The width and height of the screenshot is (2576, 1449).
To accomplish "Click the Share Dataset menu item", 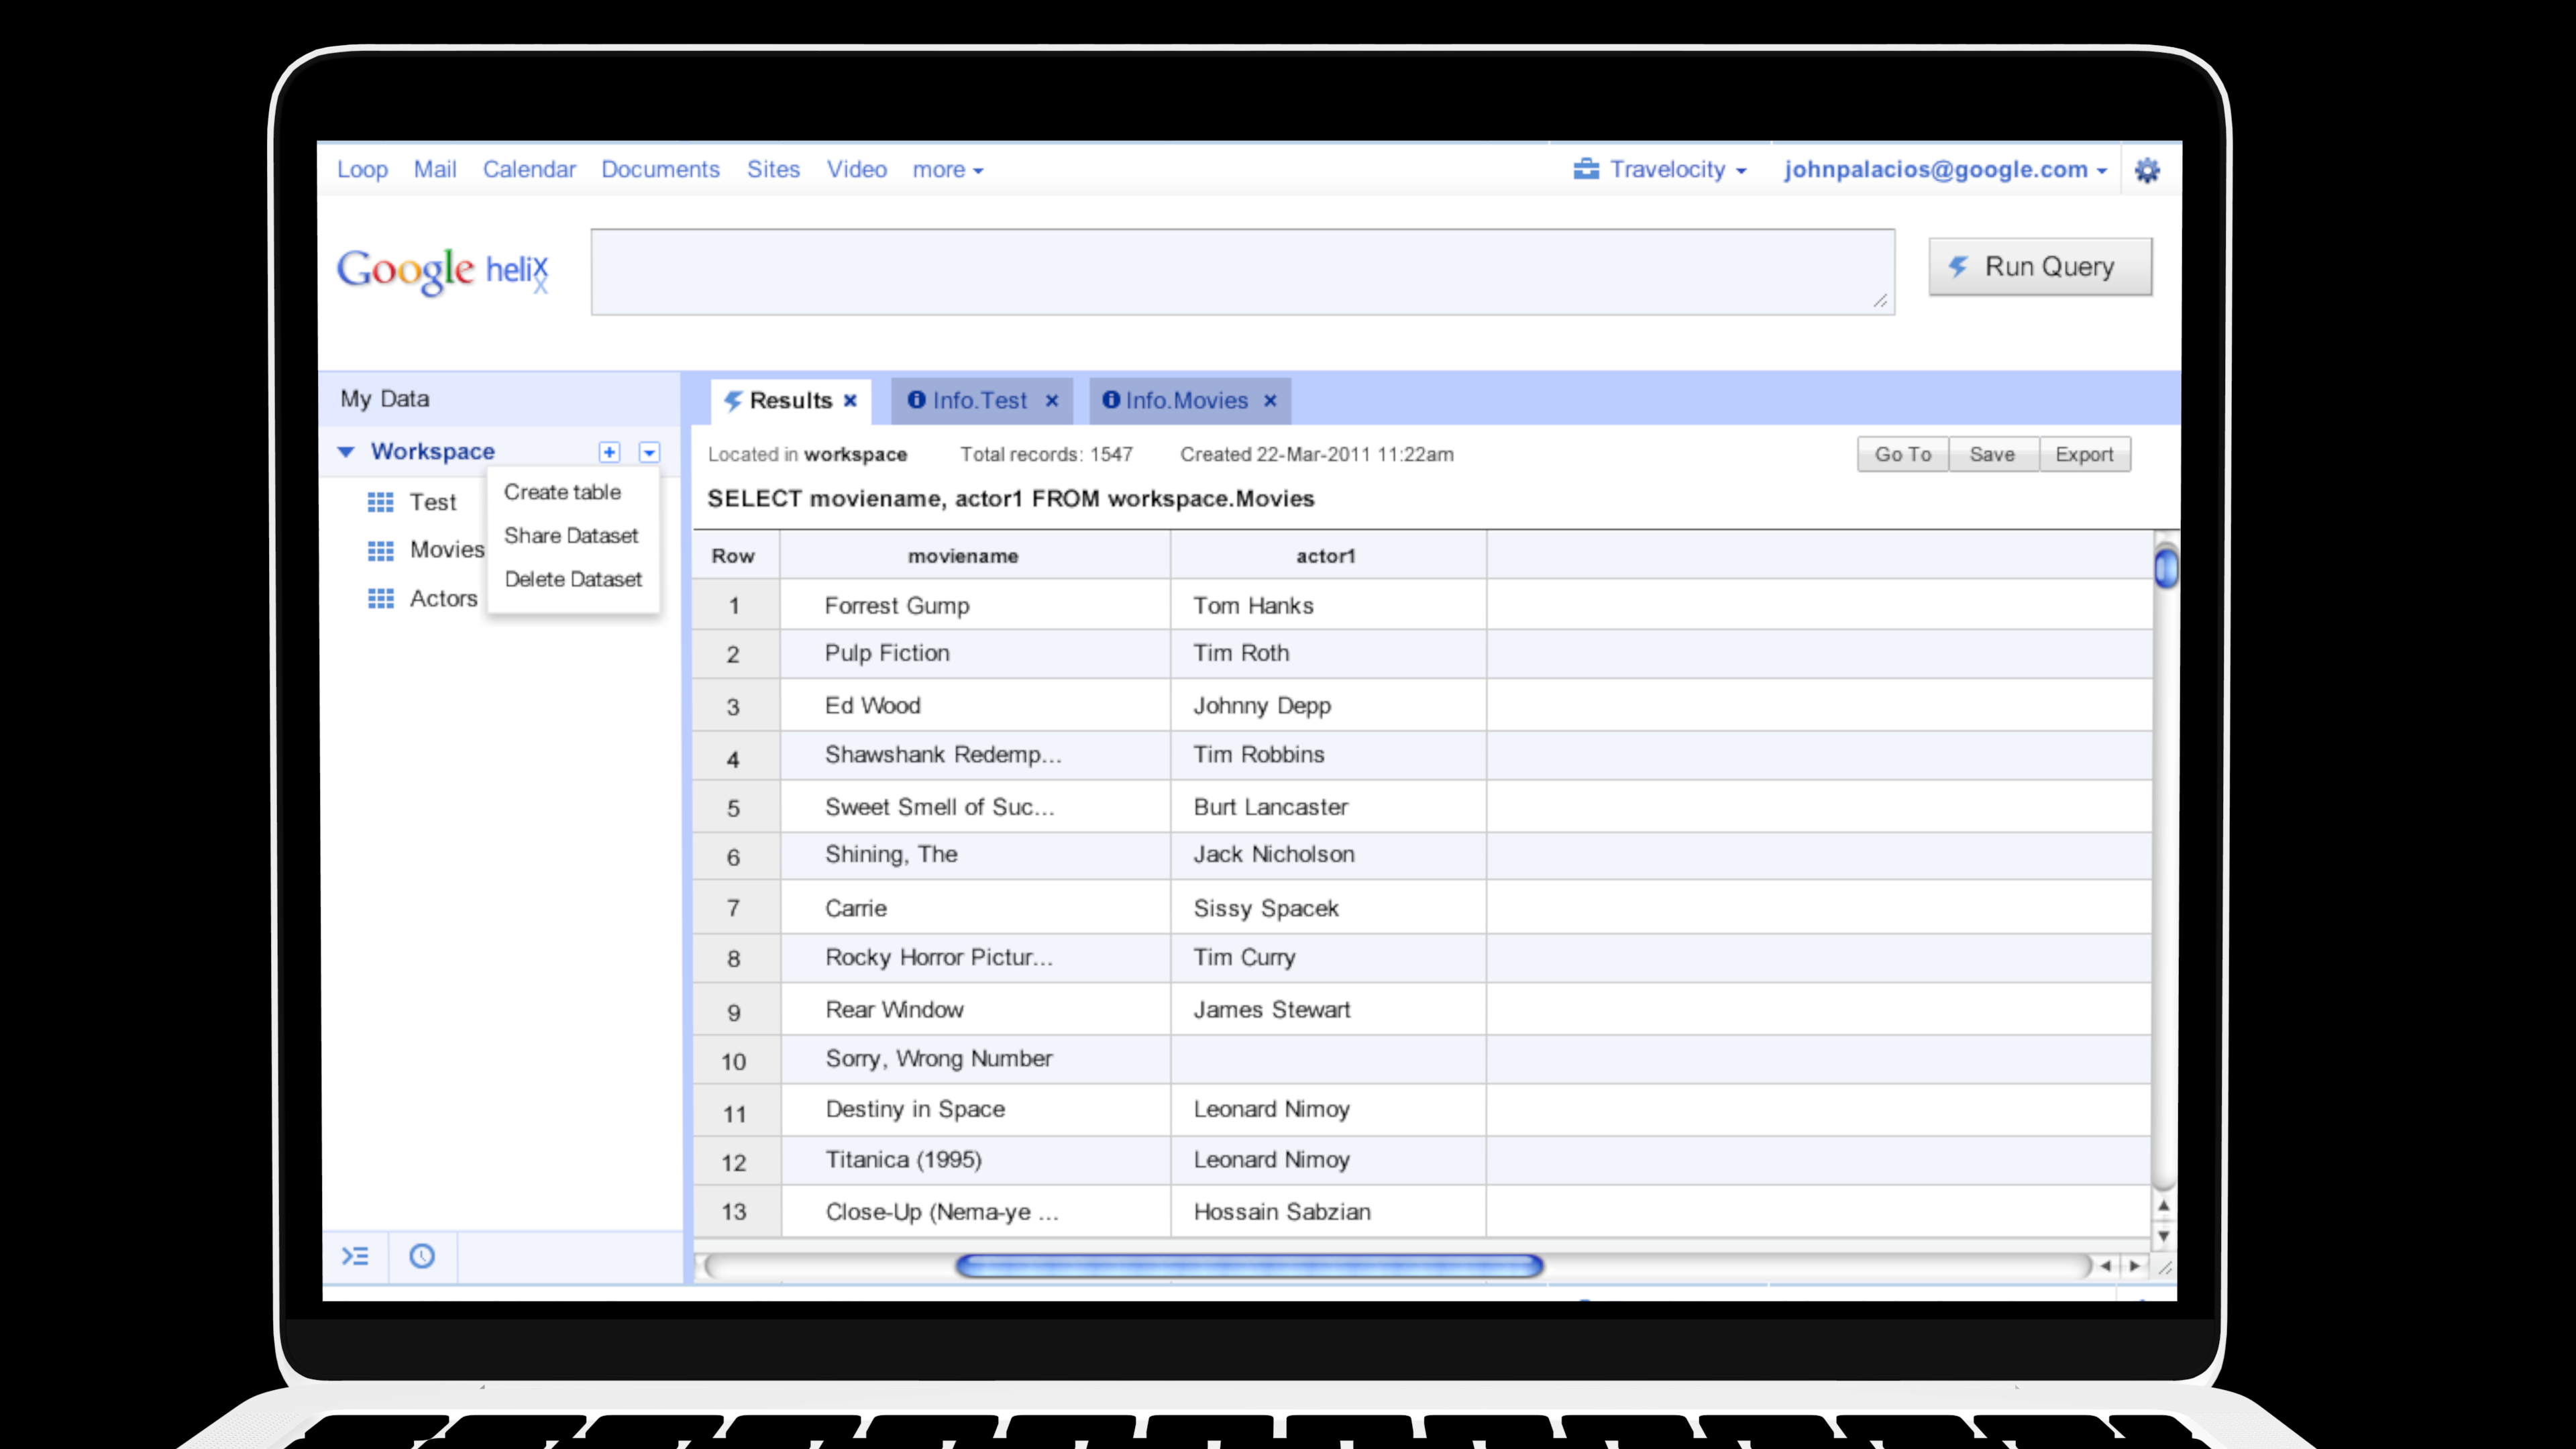I will [570, 534].
